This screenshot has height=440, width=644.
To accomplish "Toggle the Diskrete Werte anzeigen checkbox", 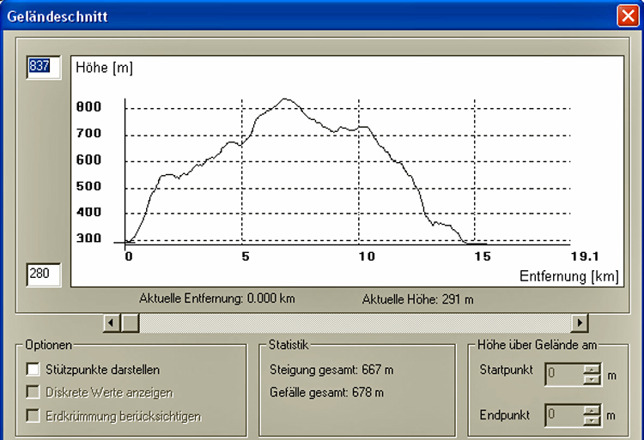I will click(x=33, y=393).
